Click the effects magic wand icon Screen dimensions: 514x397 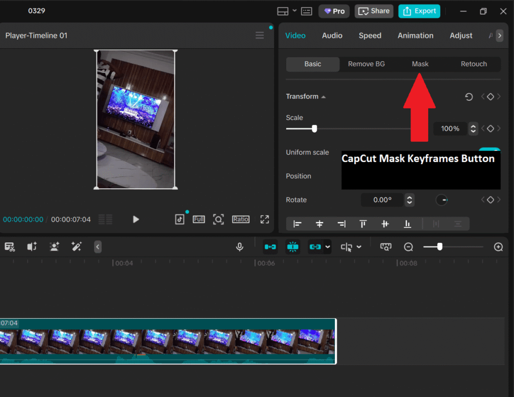click(77, 246)
